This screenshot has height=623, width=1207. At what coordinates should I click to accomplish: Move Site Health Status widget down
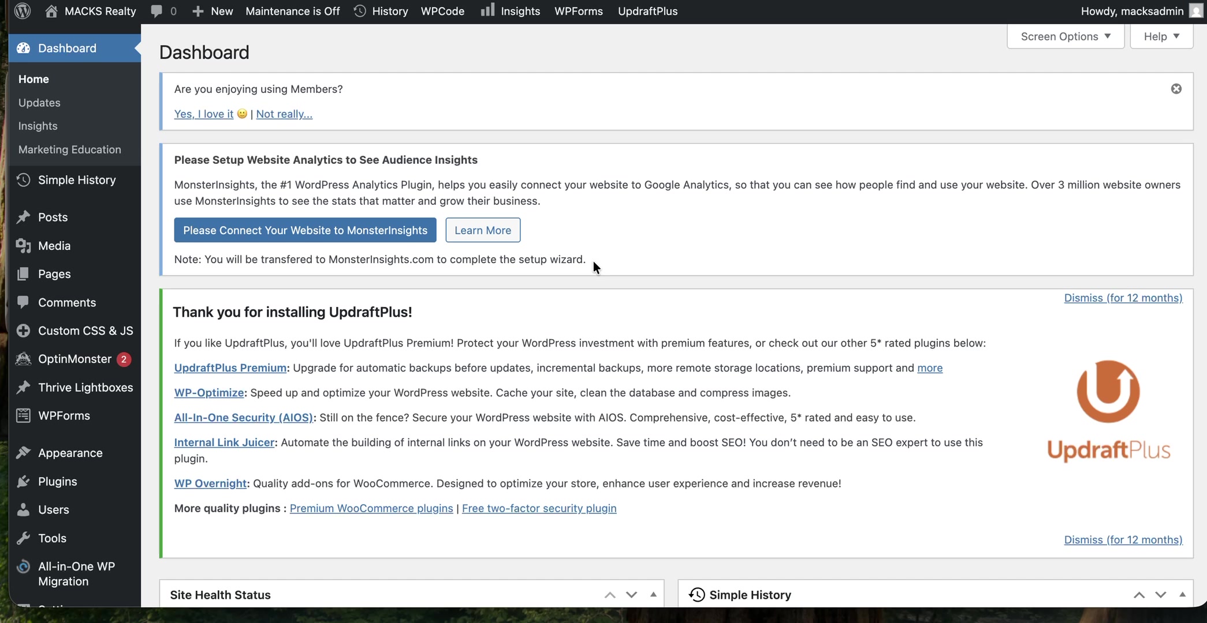pyautogui.click(x=631, y=595)
